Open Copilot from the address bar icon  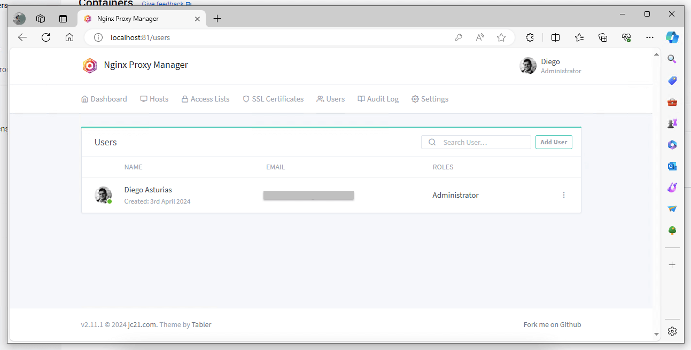672,37
